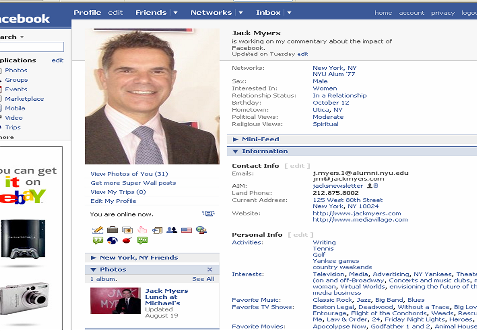Image resolution: width=477 pixels, height=331 pixels.
Task: Open the Jack Myers Lunch album thumbnail
Action: point(115,300)
